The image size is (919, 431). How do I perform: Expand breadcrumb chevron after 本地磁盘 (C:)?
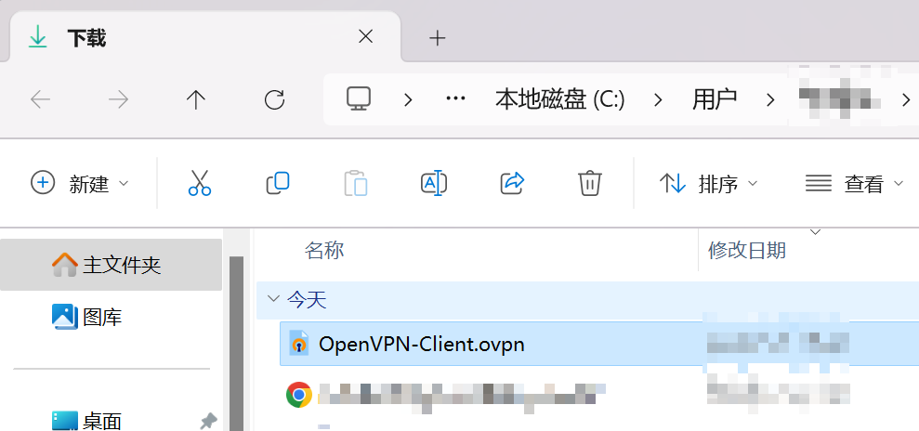[x=658, y=100]
